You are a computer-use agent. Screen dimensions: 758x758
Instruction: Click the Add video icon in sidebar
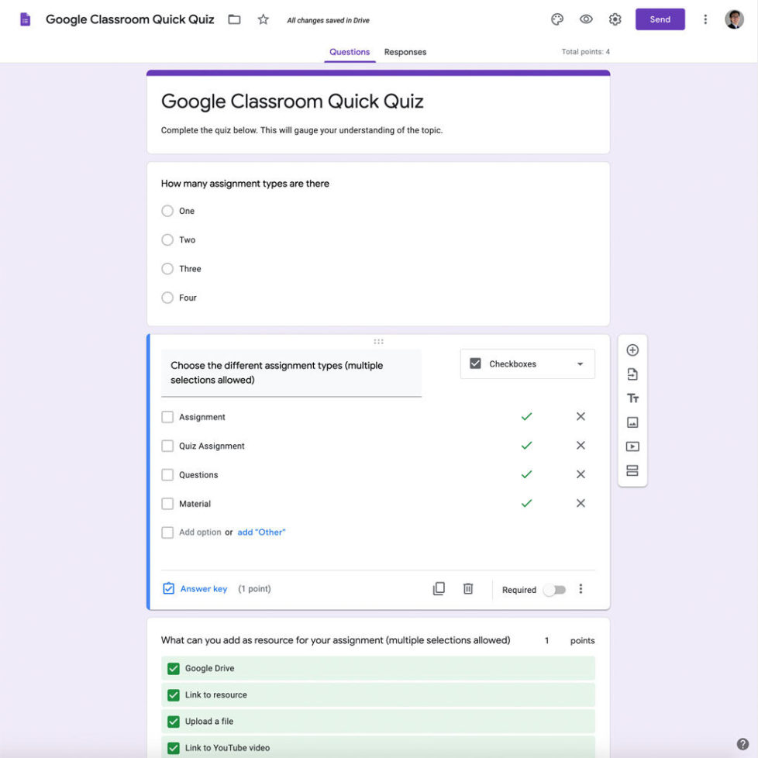632,446
